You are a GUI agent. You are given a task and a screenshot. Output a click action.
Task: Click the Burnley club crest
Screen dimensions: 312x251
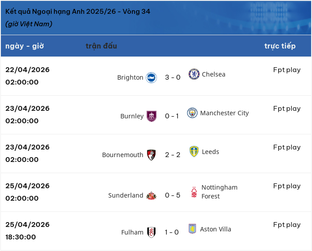click(x=152, y=116)
